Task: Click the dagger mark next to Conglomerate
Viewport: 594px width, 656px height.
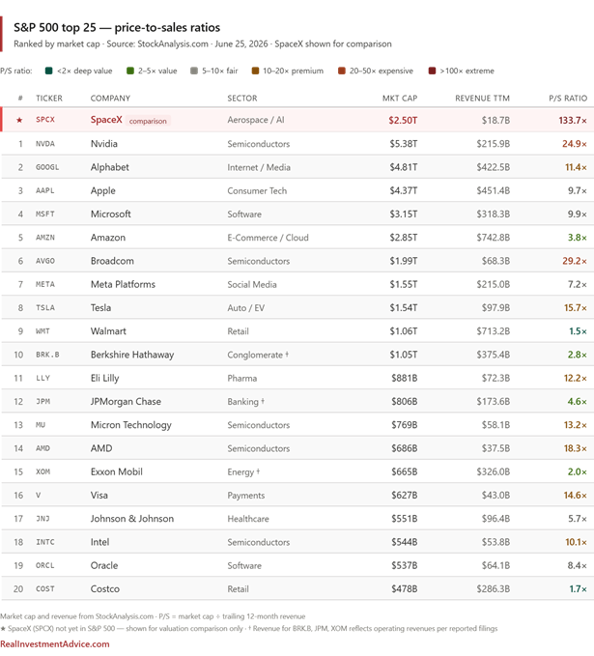Action: [287, 354]
